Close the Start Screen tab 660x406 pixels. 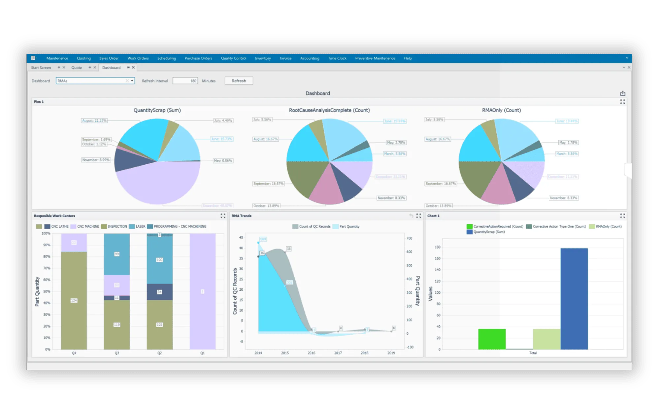[x=64, y=68]
